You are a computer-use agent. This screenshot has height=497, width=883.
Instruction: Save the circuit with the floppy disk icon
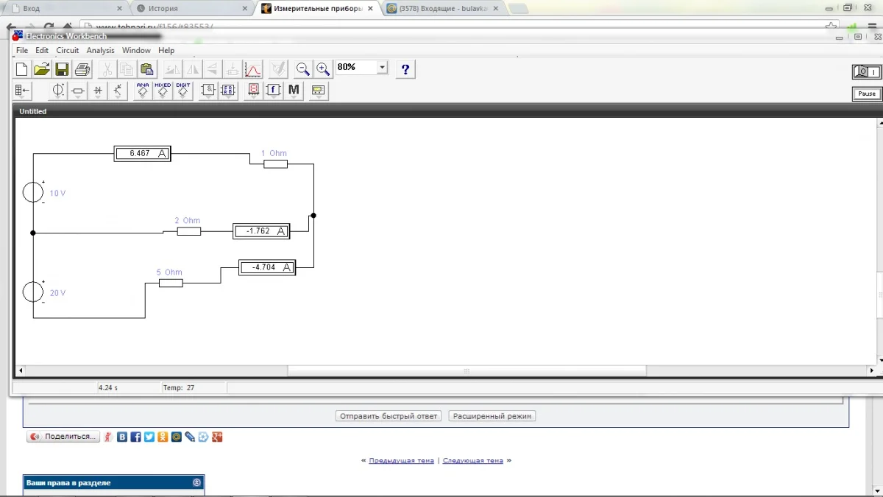point(62,69)
